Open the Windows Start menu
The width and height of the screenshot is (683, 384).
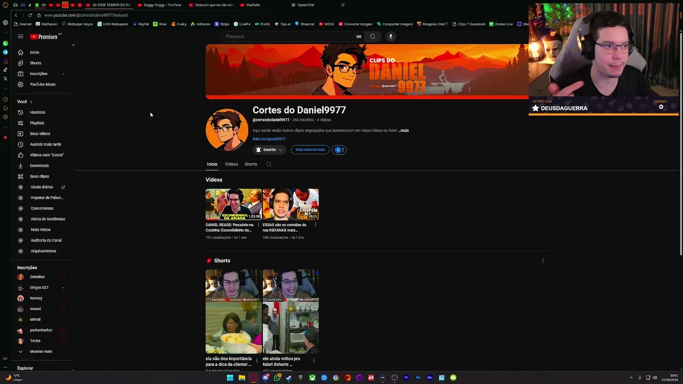coord(230,378)
